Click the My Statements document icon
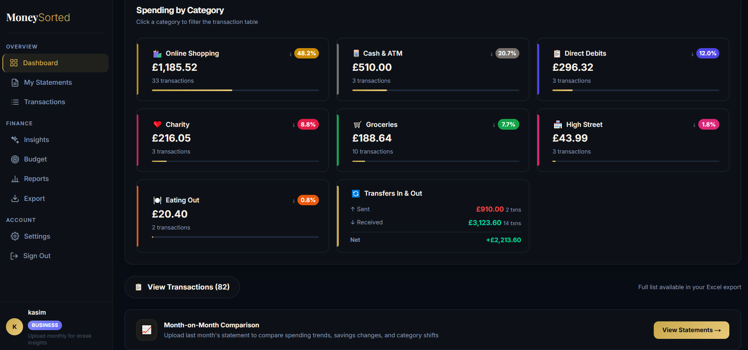 15,82
